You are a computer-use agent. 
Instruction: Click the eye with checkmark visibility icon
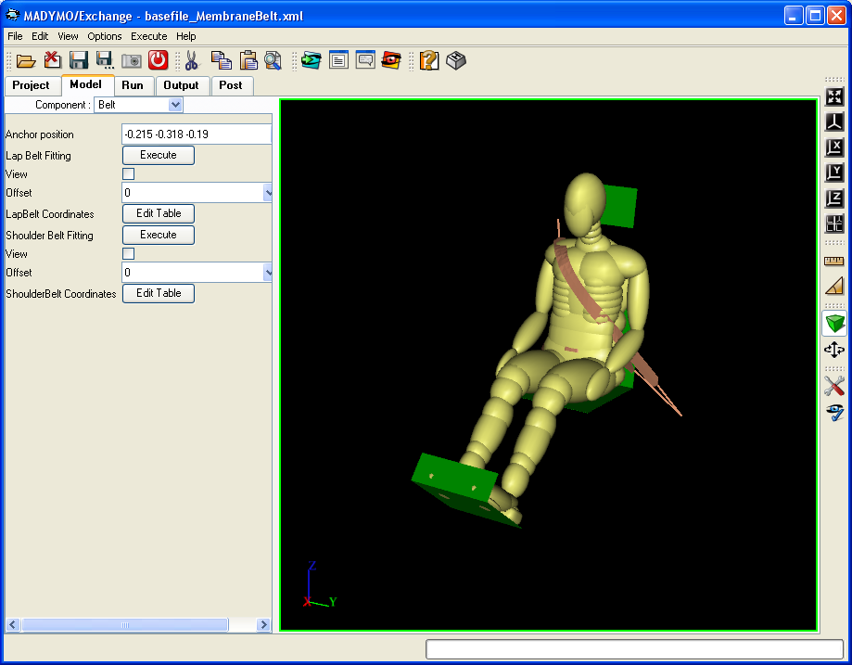click(834, 412)
